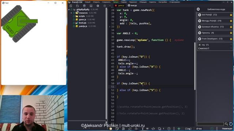Click the terminal prompt icon in status bar
The width and height of the screenshot is (234, 131).
[130, 128]
